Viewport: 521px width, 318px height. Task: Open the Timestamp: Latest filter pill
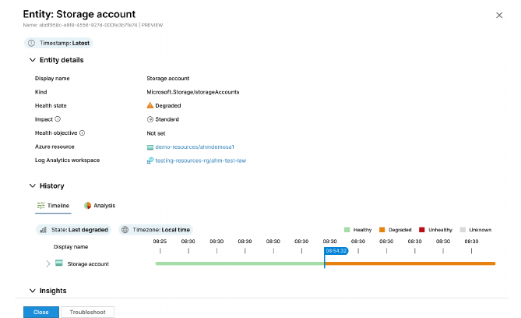coord(58,43)
